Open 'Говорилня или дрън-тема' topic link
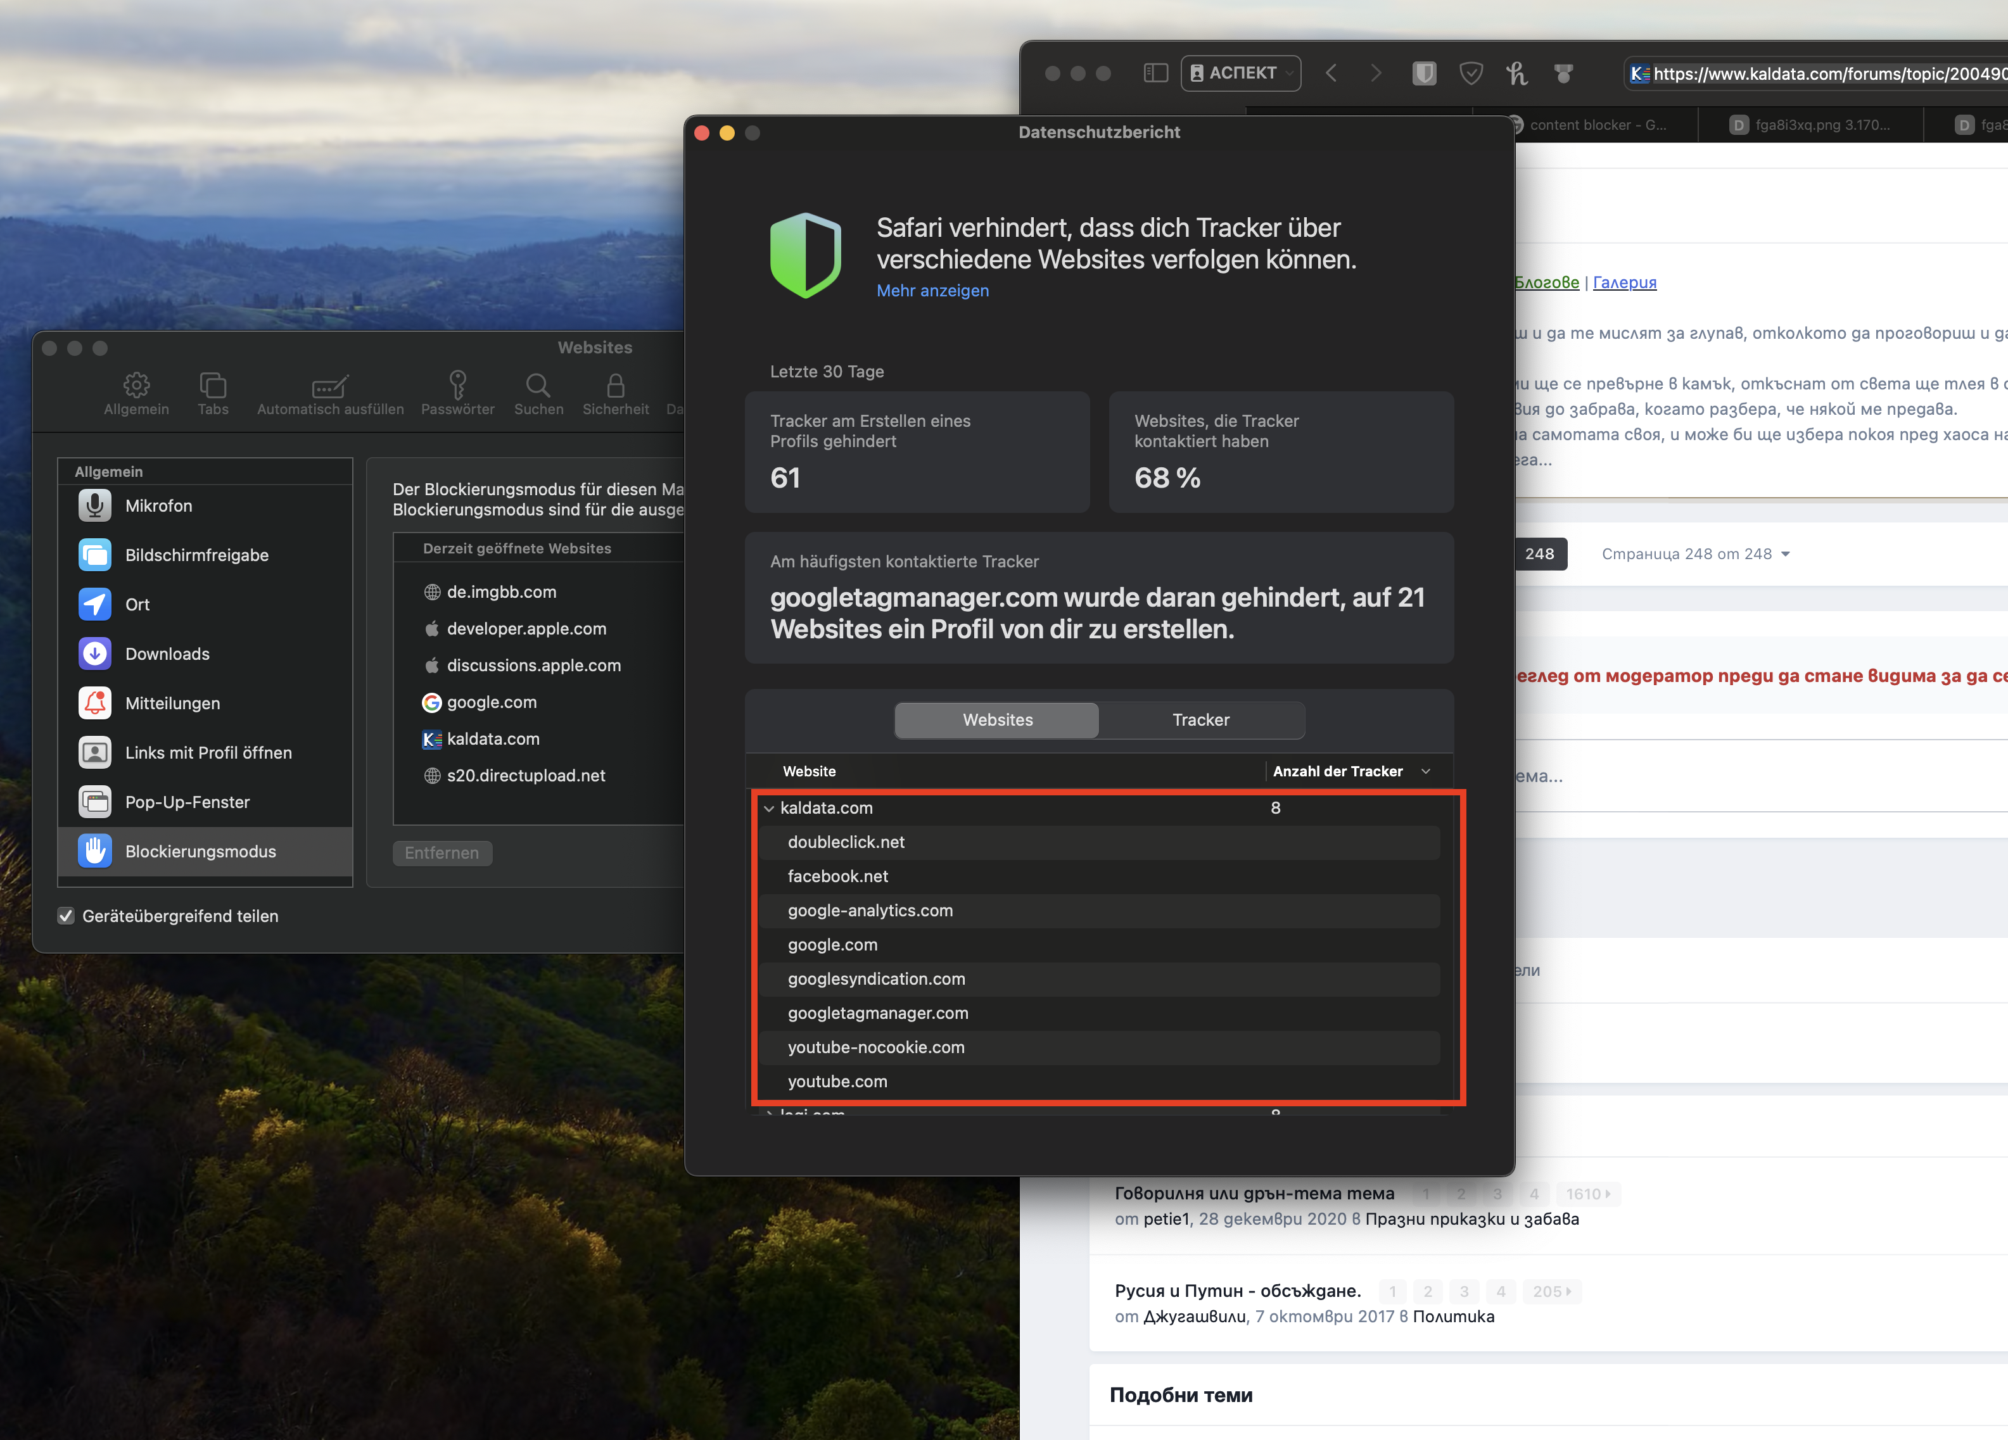 [1255, 1193]
